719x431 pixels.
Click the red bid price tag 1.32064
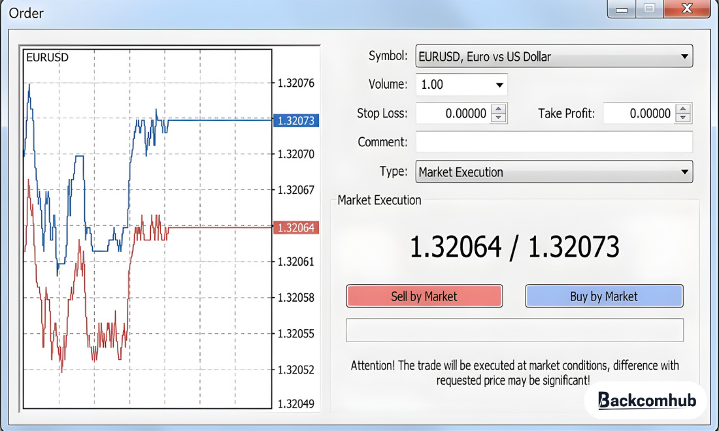[x=295, y=227]
